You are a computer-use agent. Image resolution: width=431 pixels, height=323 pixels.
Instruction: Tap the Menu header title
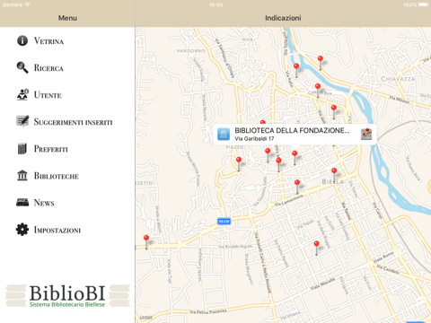pyautogui.click(x=67, y=18)
